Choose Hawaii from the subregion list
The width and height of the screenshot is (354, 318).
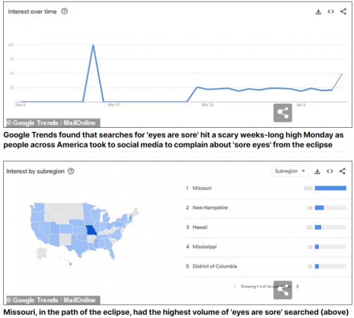[x=200, y=227]
